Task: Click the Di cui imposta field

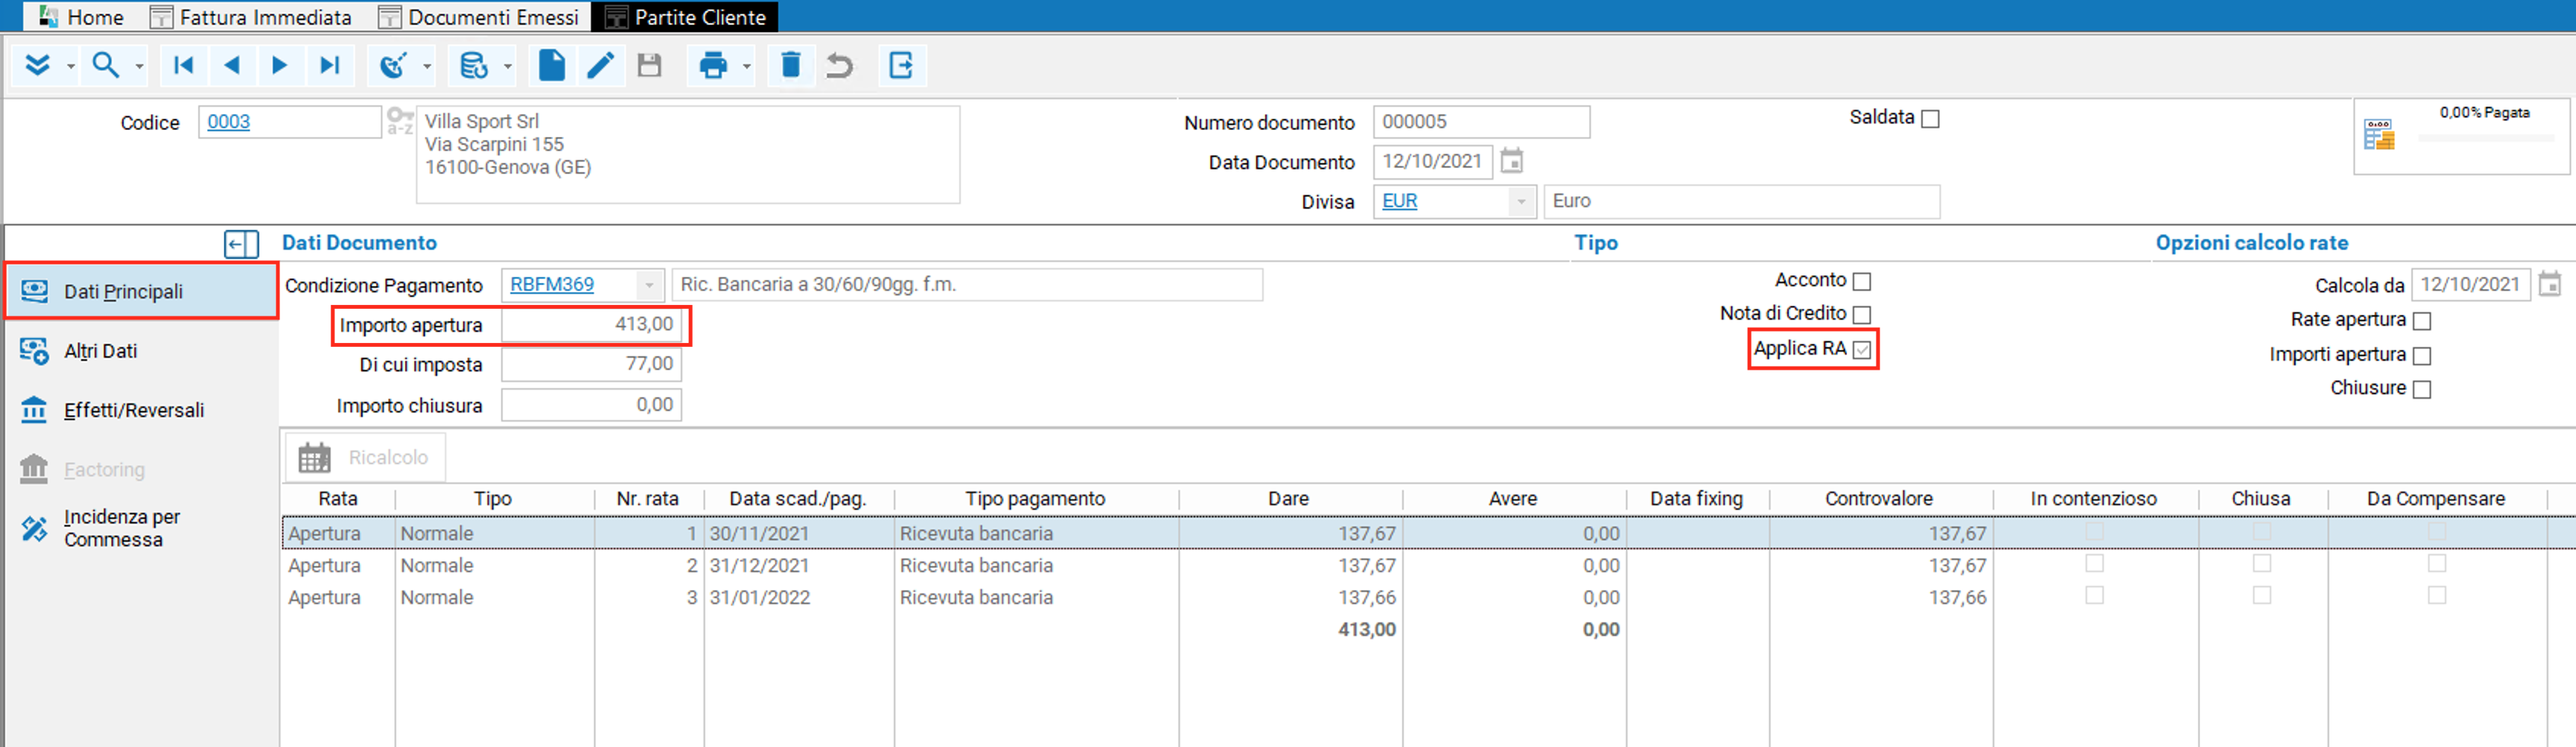Action: 591,364
